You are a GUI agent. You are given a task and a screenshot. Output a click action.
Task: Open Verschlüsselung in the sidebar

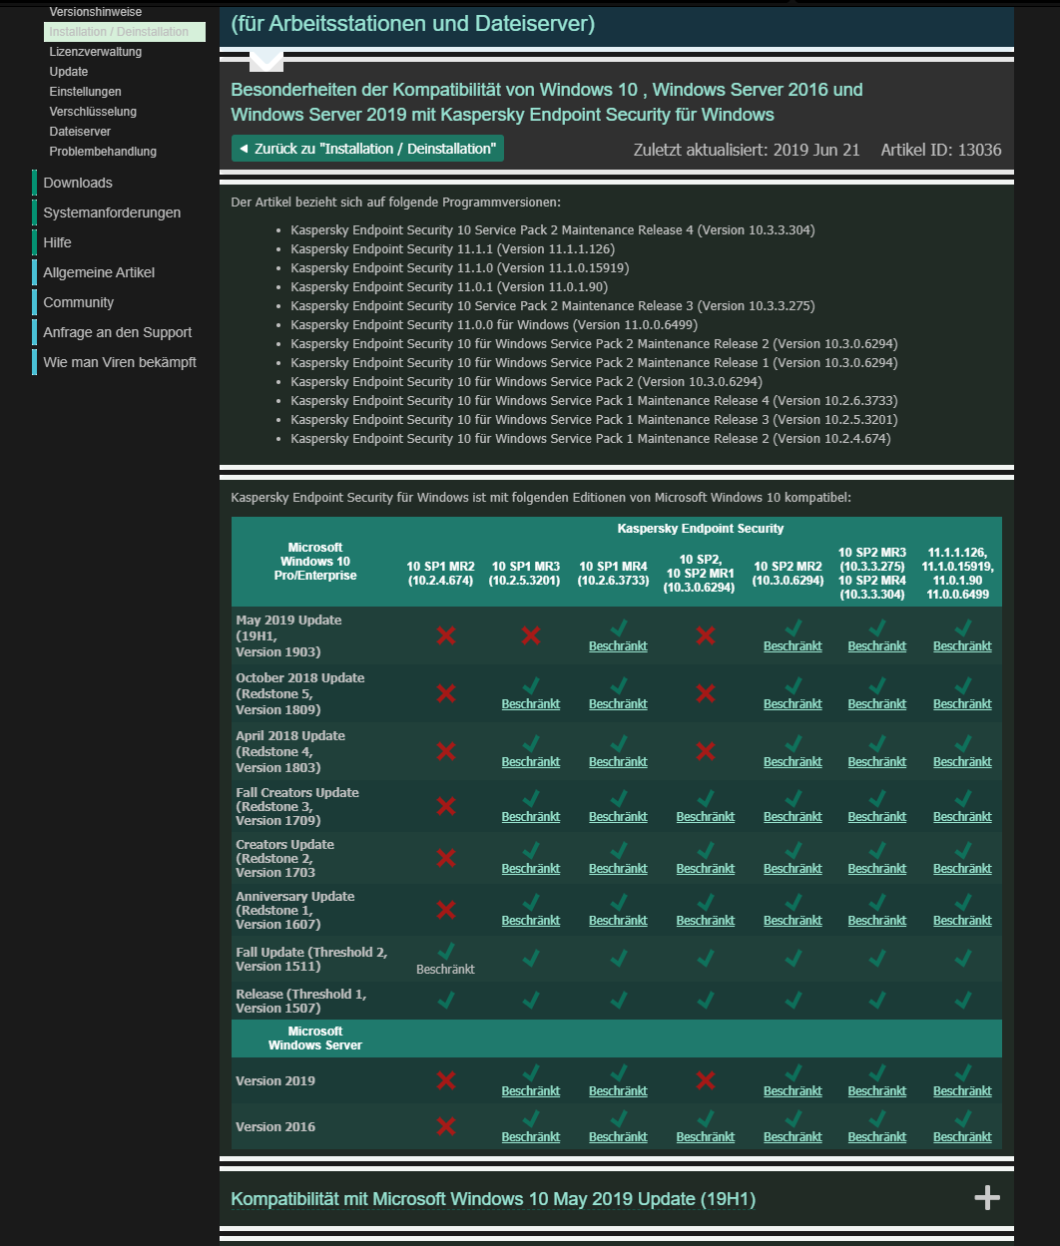[93, 112]
